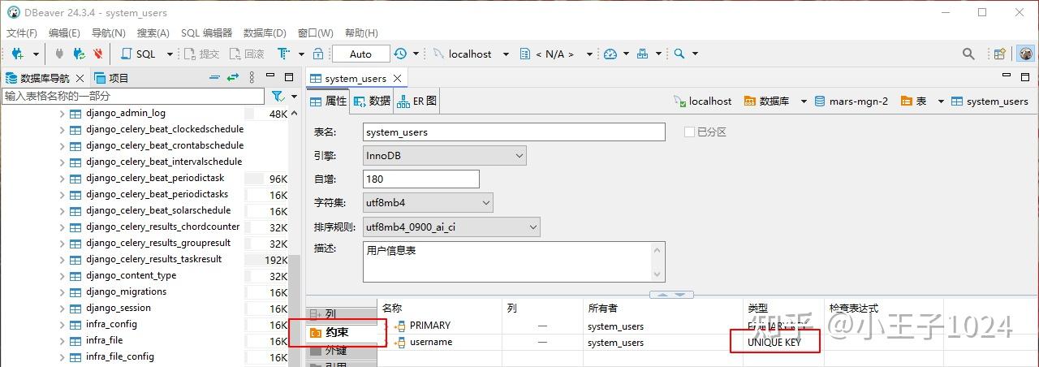Select django_migrations table in tree
The height and width of the screenshot is (367, 1039).
pos(126,291)
